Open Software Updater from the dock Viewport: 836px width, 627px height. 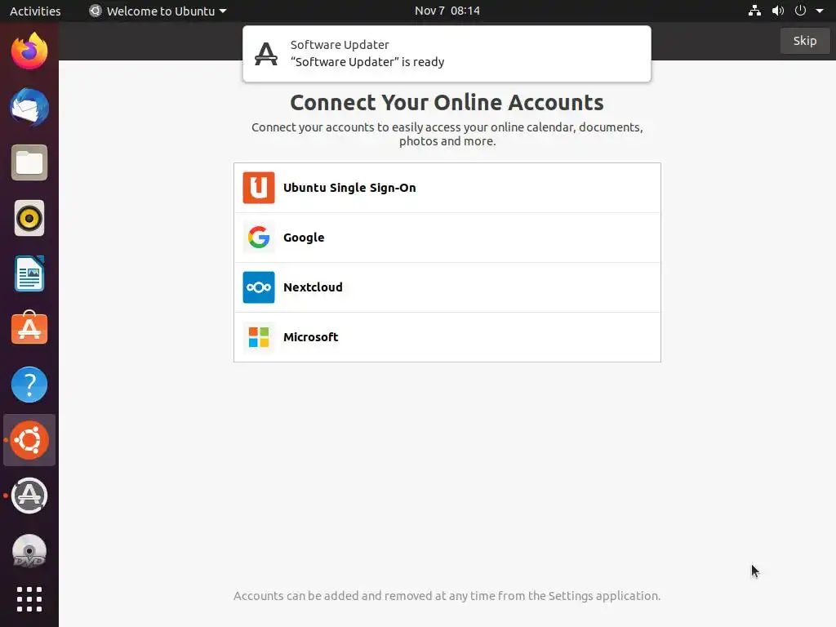pyautogui.click(x=29, y=496)
